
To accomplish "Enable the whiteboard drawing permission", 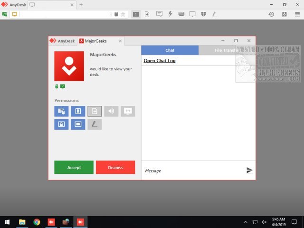I will coord(95,124).
